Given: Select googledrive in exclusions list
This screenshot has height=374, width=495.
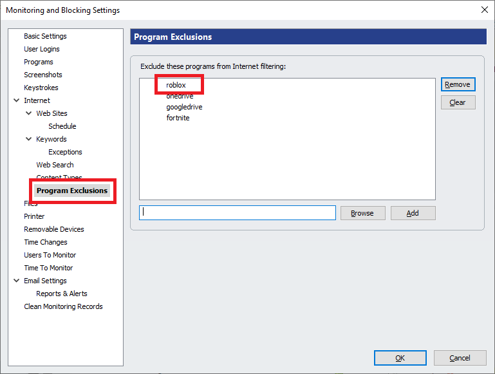Looking at the screenshot, I should 184,107.
